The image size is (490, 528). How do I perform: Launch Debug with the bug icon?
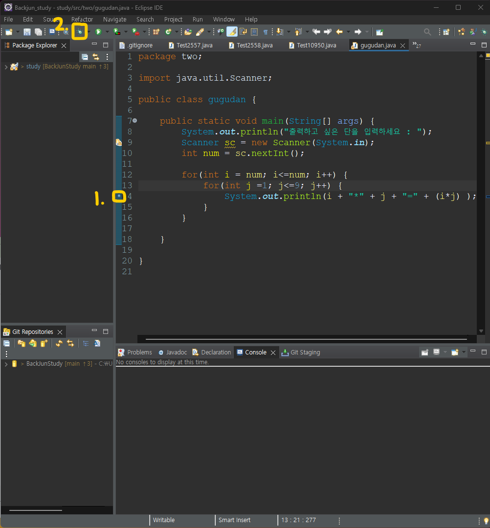(x=80, y=32)
